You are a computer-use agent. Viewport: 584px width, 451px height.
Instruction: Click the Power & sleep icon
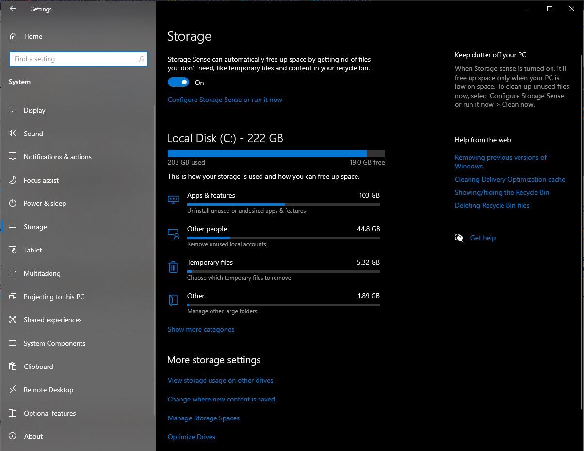click(x=13, y=203)
